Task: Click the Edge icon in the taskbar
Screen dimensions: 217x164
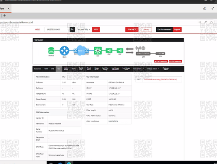Action: pos(69,163)
